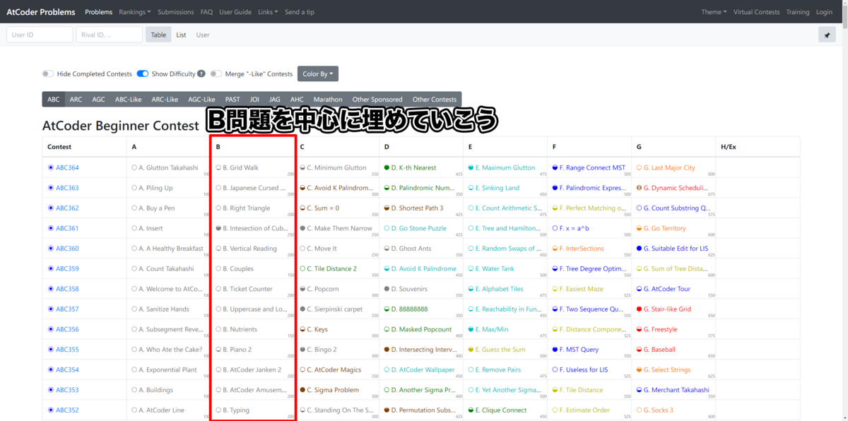Click the difficulty circle next to Sigma Problem
The width and height of the screenshot is (848, 421).
coord(302,390)
